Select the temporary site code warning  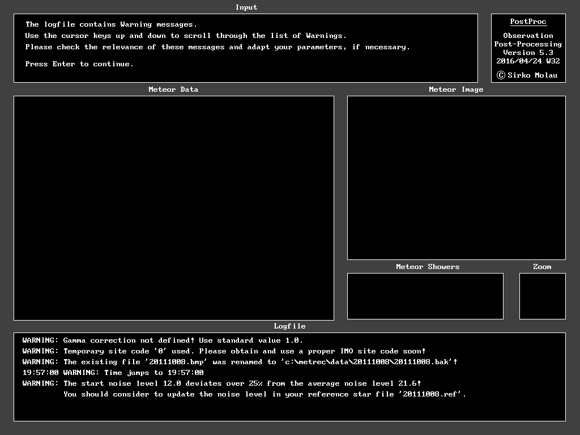(x=224, y=351)
